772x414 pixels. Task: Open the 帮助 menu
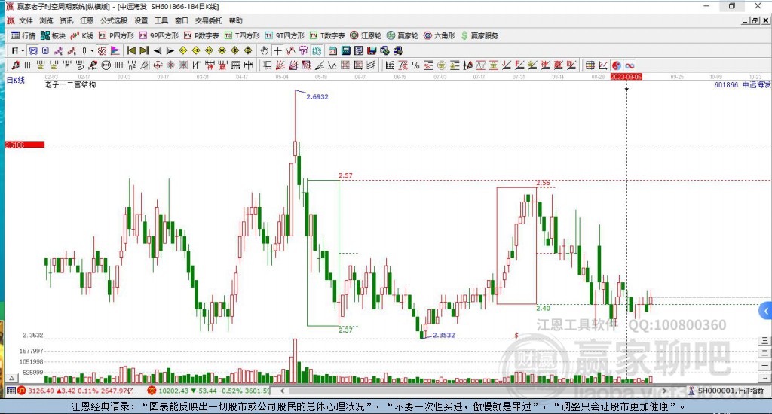click(x=236, y=20)
